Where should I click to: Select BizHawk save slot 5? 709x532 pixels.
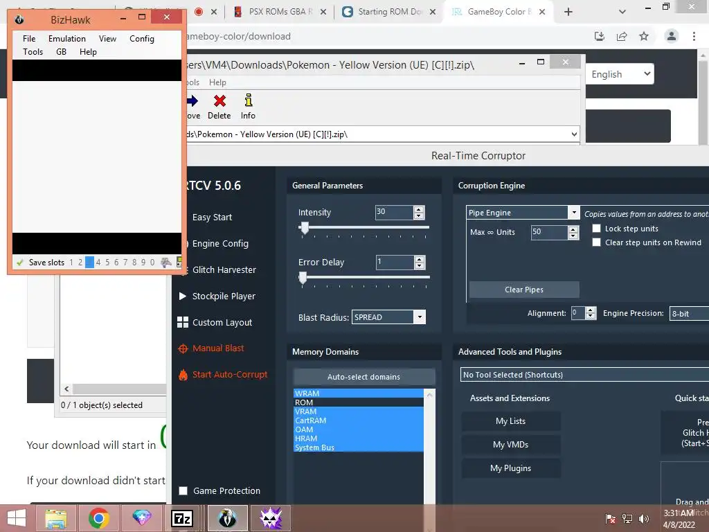point(107,263)
